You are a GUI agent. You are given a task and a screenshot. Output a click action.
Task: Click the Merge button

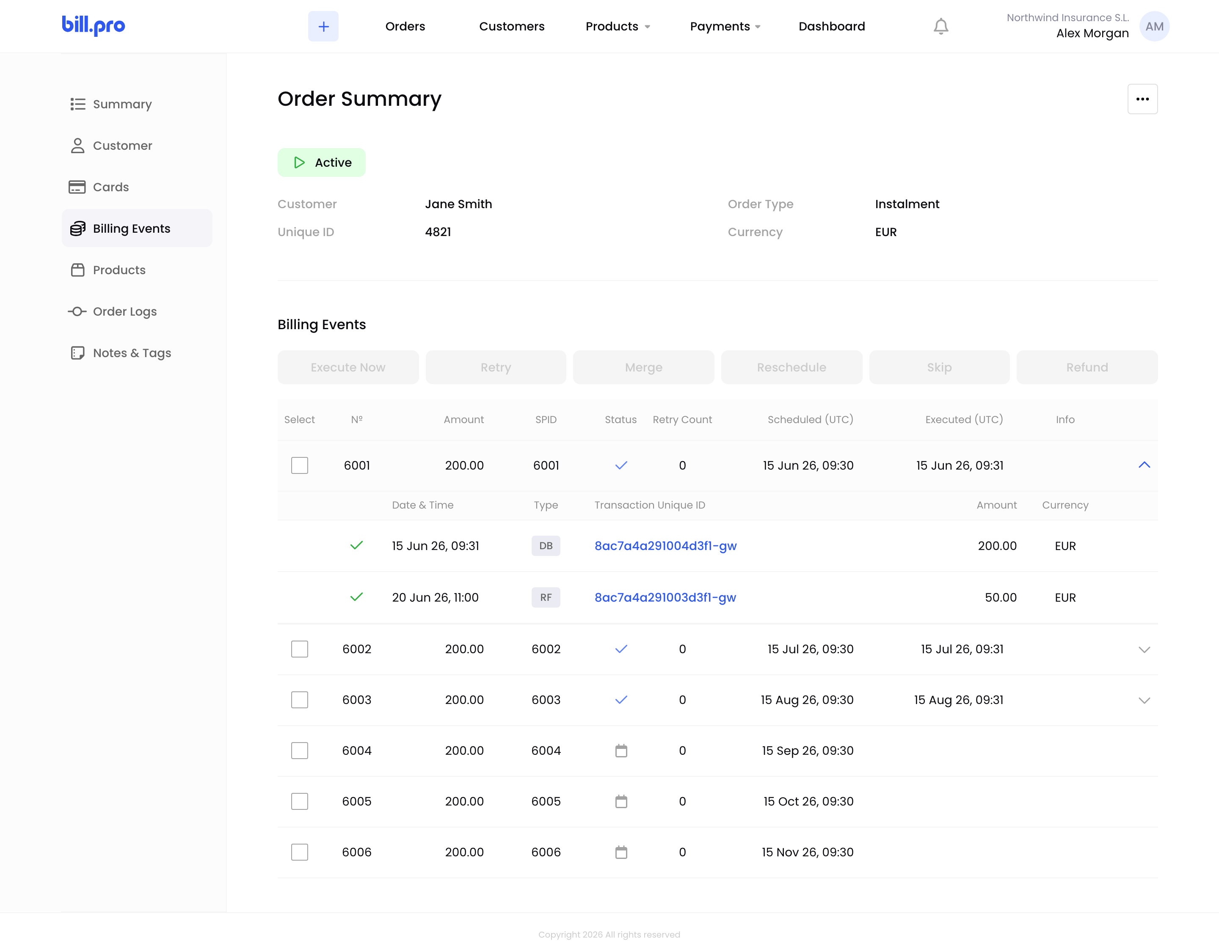click(643, 367)
